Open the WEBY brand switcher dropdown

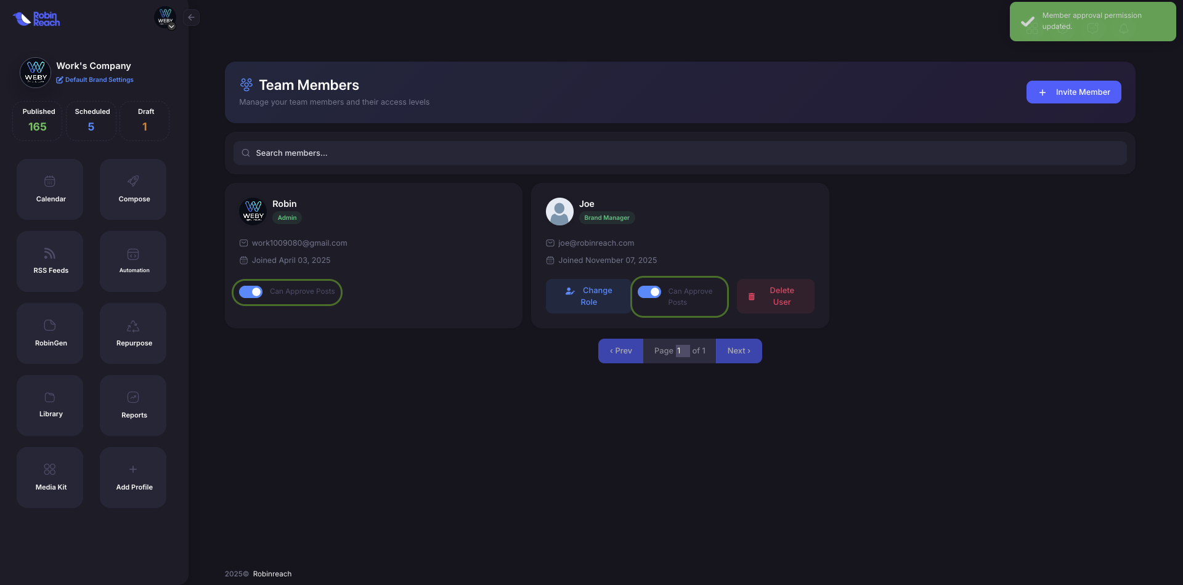click(x=165, y=18)
